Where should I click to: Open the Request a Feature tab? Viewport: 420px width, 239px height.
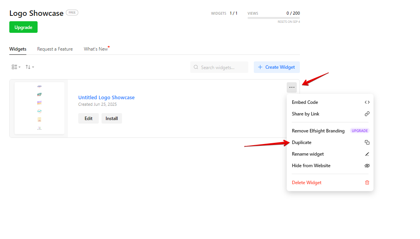pos(55,49)
